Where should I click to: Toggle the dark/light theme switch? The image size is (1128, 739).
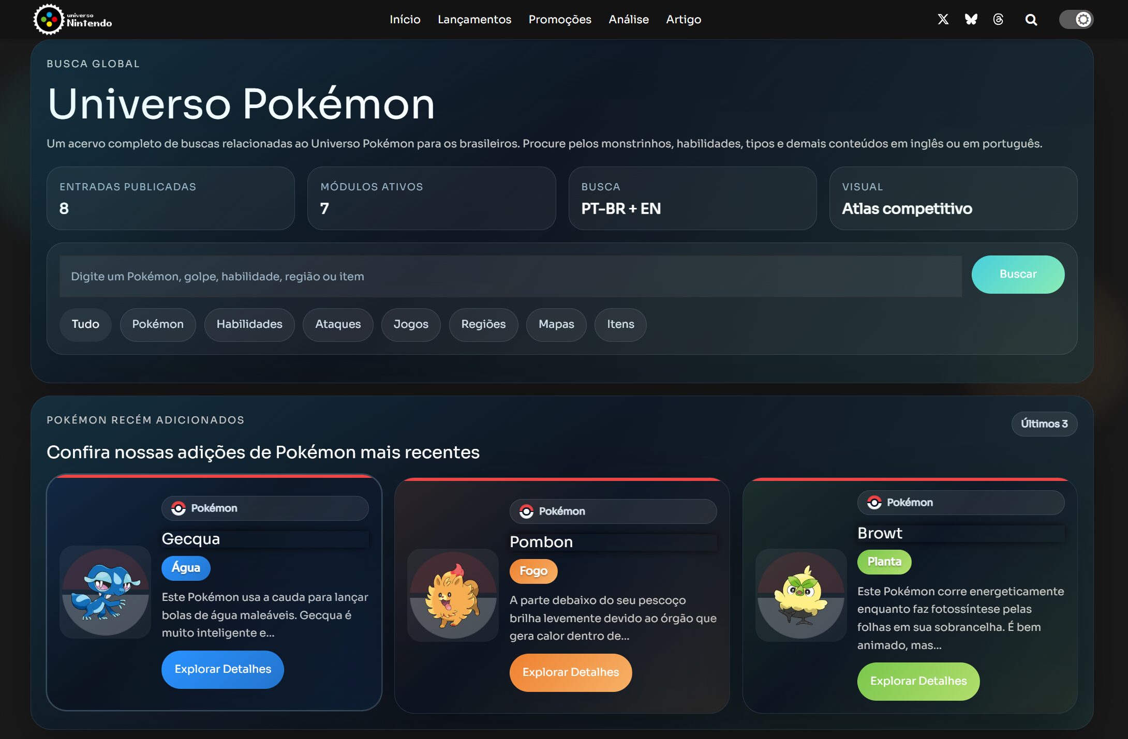(x=1076, y=19)
